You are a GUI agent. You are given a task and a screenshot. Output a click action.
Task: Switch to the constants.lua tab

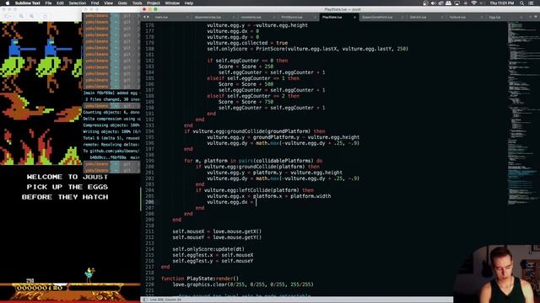point(251,17)
